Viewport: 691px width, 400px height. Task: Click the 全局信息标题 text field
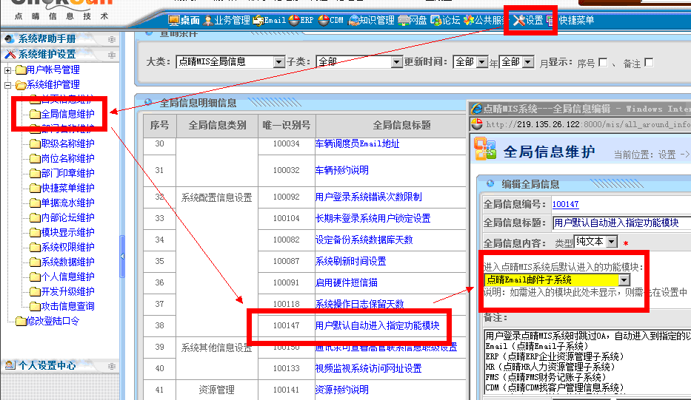[x=621, y=222]
